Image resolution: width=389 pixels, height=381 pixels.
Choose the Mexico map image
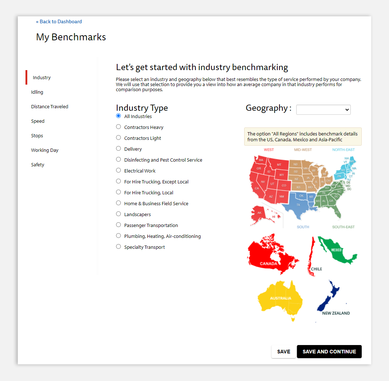[337, 251]
